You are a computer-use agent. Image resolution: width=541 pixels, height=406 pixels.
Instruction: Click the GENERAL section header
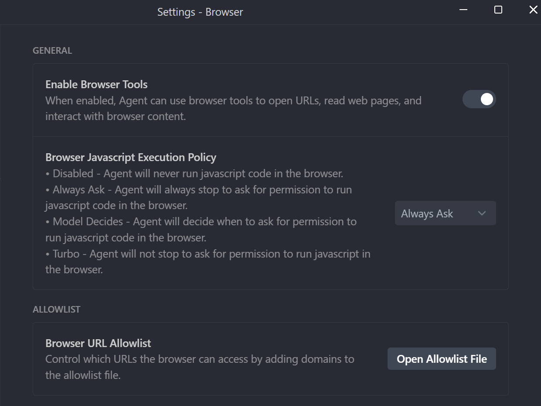click(x=52, y=50)
